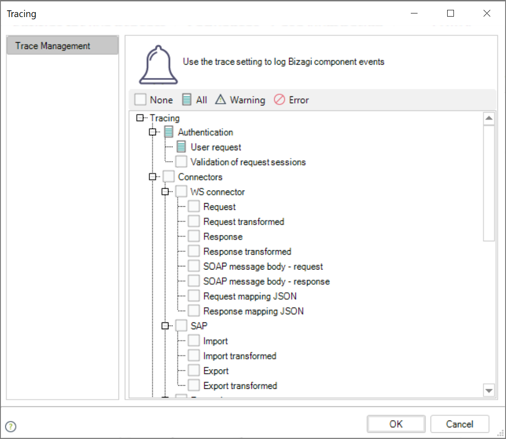Select the Authentication tree label

[205, 132]
